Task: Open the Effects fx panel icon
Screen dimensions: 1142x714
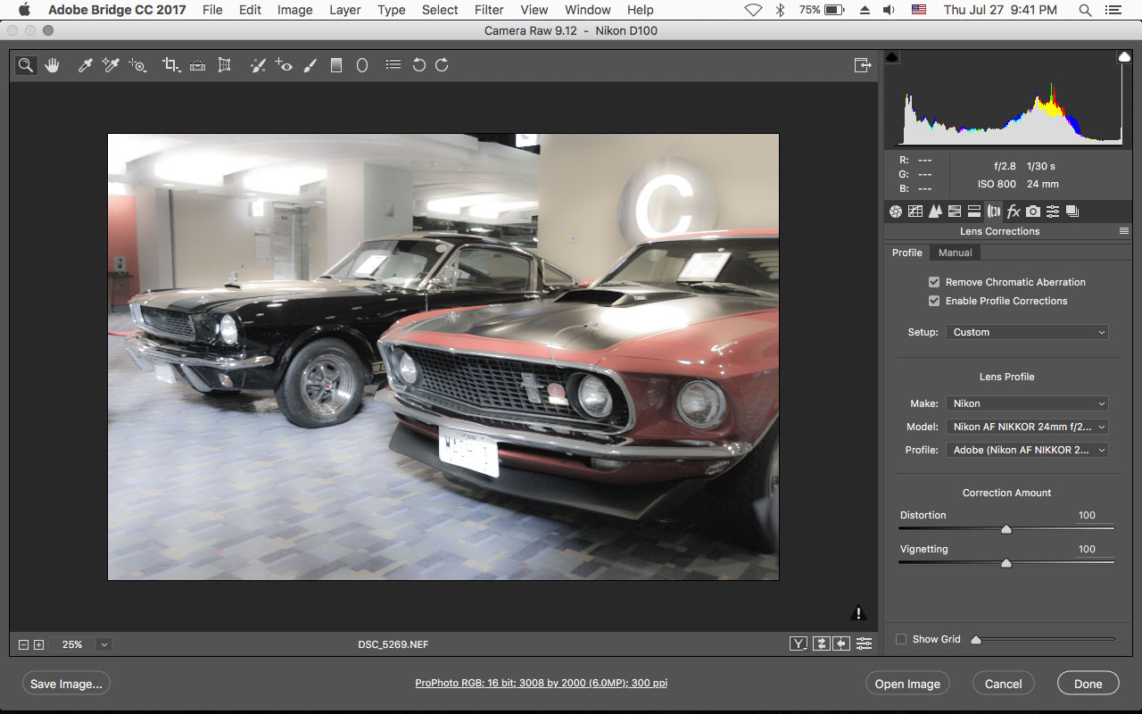Action: (1013, 212)
